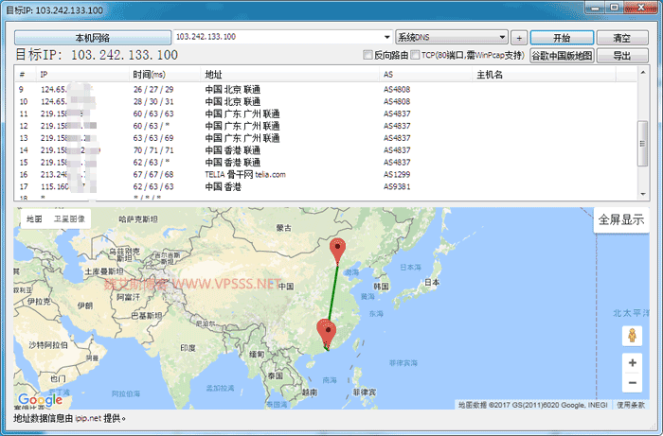663x436 pixels.
Task: Click the 全屏显示 map button
Action: [621, 220]
